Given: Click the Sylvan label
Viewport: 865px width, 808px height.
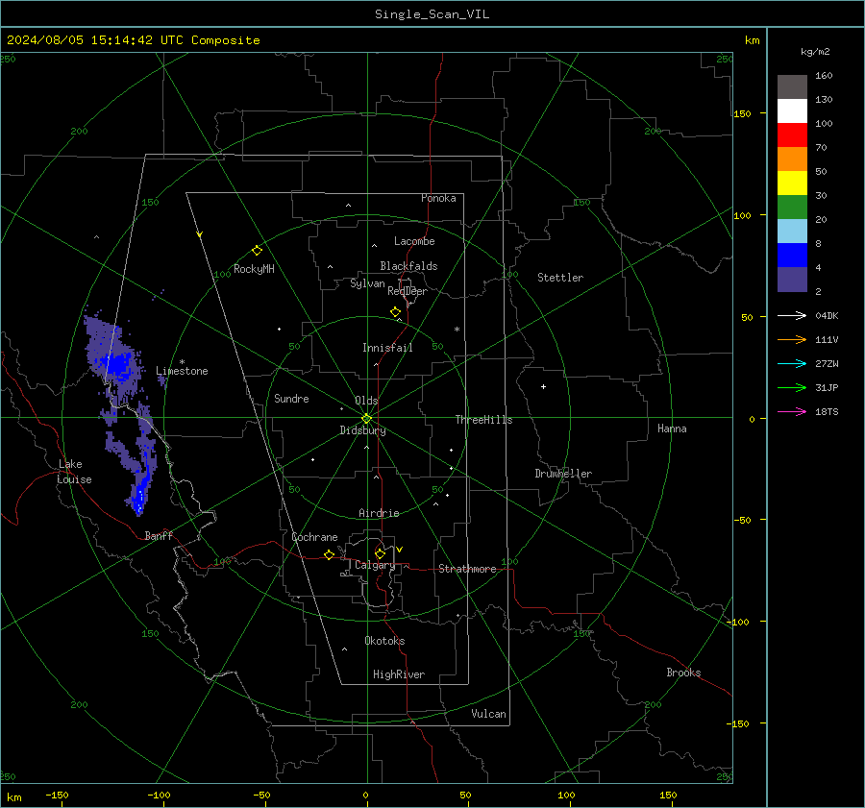Looking at the screenshot, I should (367, 283).
